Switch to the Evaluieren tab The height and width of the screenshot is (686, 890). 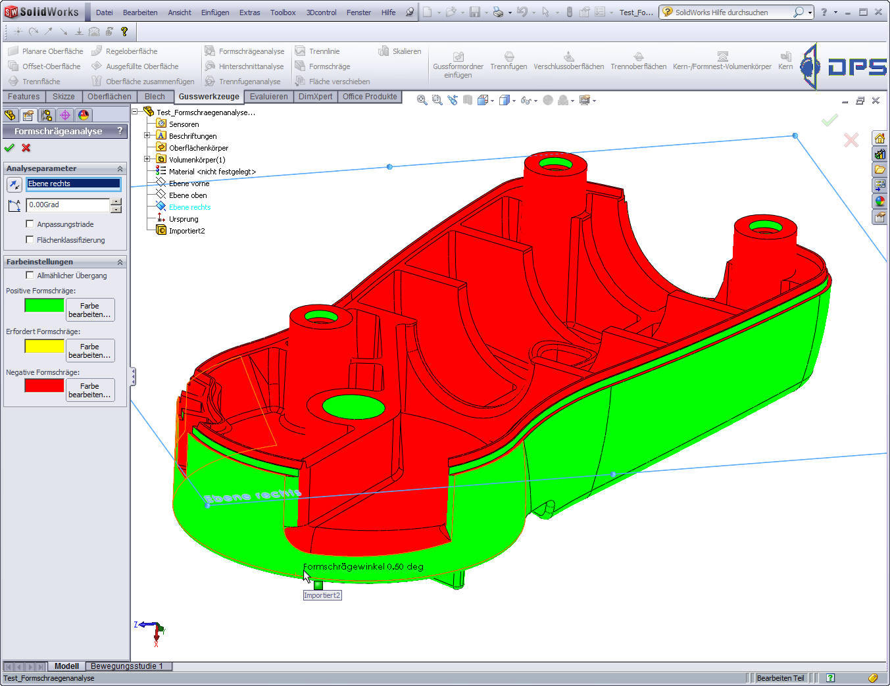[268, 97]
